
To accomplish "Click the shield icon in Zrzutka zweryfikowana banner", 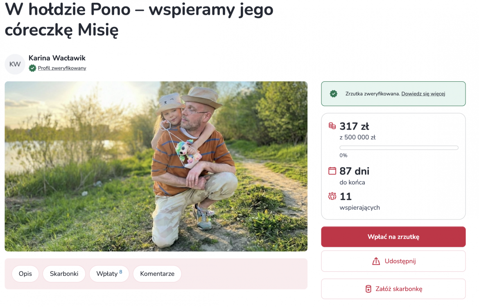I will pos(334,94).
